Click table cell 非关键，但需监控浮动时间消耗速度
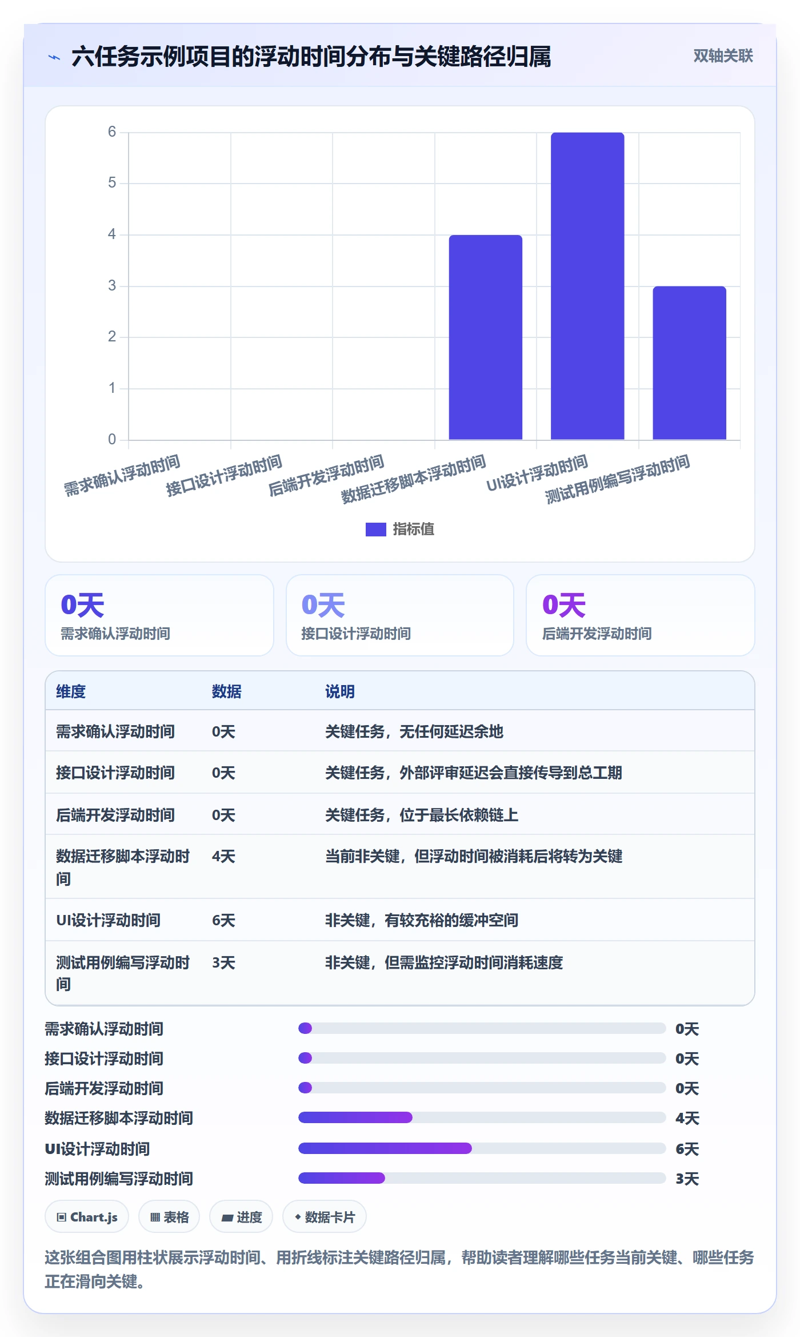Screen dimensions: 800x1337 coord(444,962)
